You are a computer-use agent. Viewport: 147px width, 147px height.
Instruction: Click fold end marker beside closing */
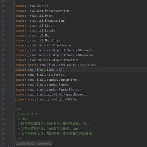14,138
